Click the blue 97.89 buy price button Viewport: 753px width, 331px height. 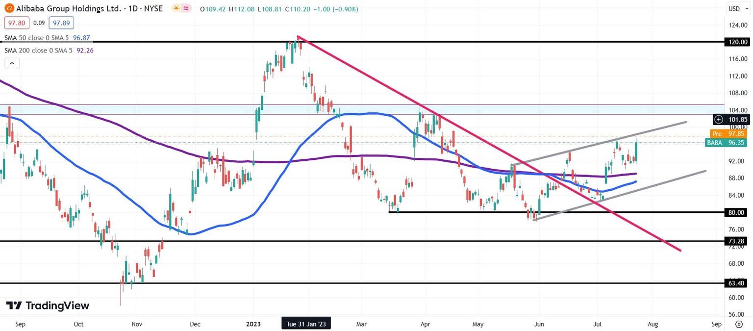coord(61,23)
